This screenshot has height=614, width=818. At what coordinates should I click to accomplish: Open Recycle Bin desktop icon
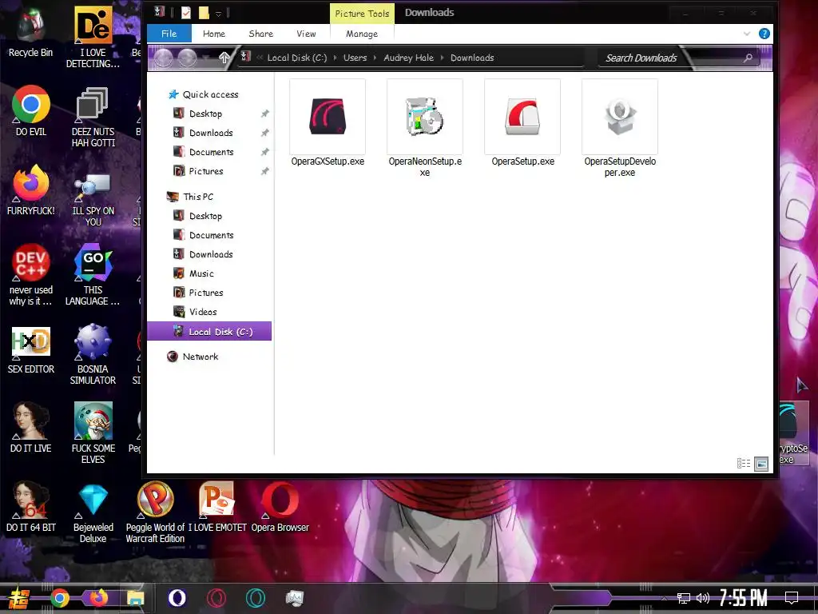(x=31, y=32)
